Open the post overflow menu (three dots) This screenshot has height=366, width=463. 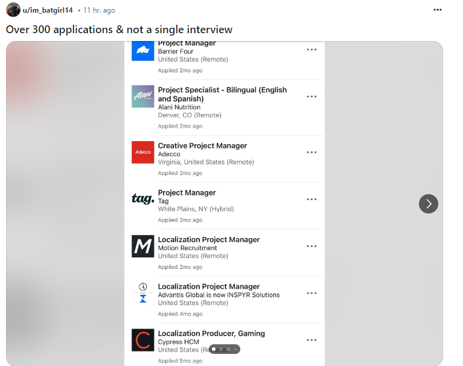pos(437,10)
